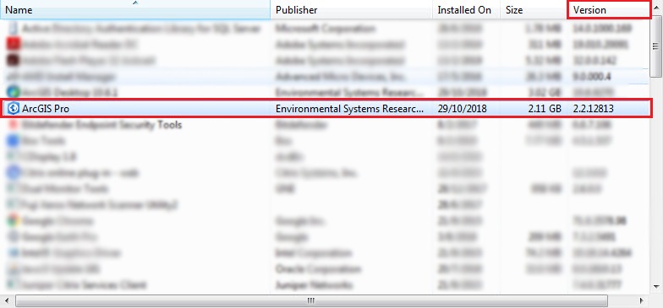Sort programs by Publisher column

coord(352,10)
